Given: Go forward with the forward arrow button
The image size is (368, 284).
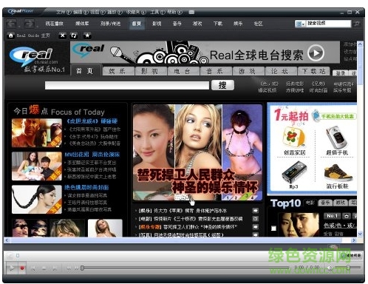Looking at the screenshot, I should (29, 24).
